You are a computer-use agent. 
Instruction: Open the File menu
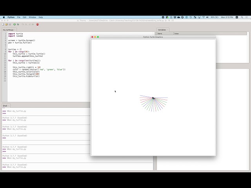18,17
